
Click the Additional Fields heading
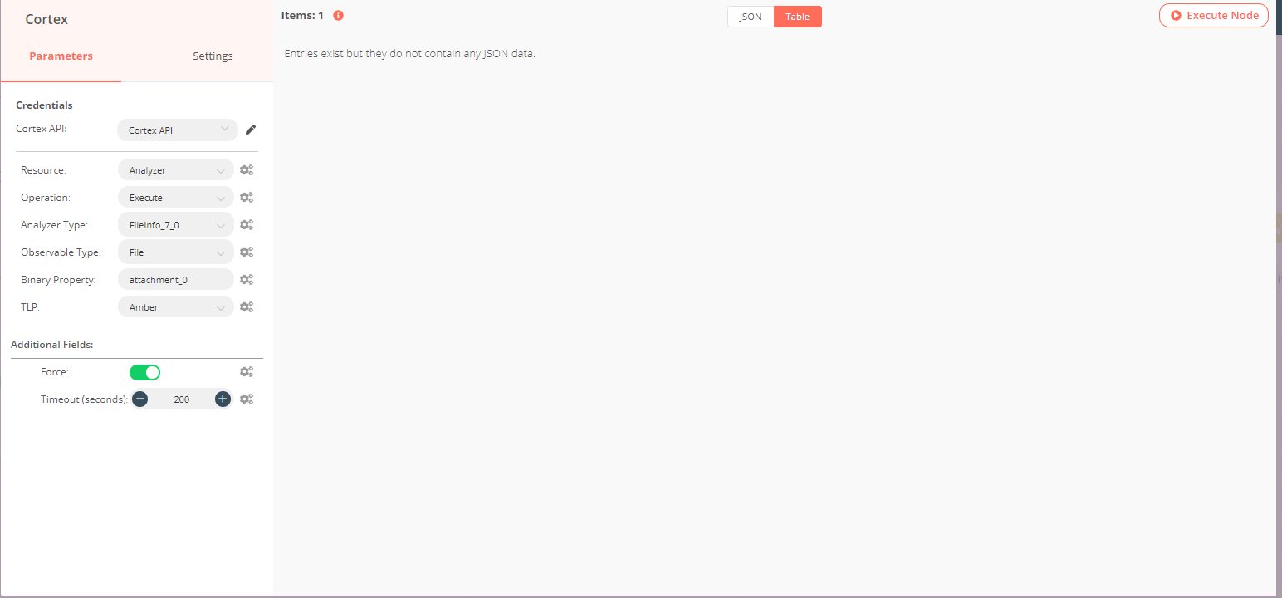[x=52, y=345]
